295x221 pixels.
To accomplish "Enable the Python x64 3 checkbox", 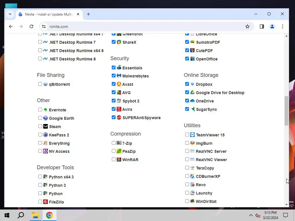I will point(40,176).
